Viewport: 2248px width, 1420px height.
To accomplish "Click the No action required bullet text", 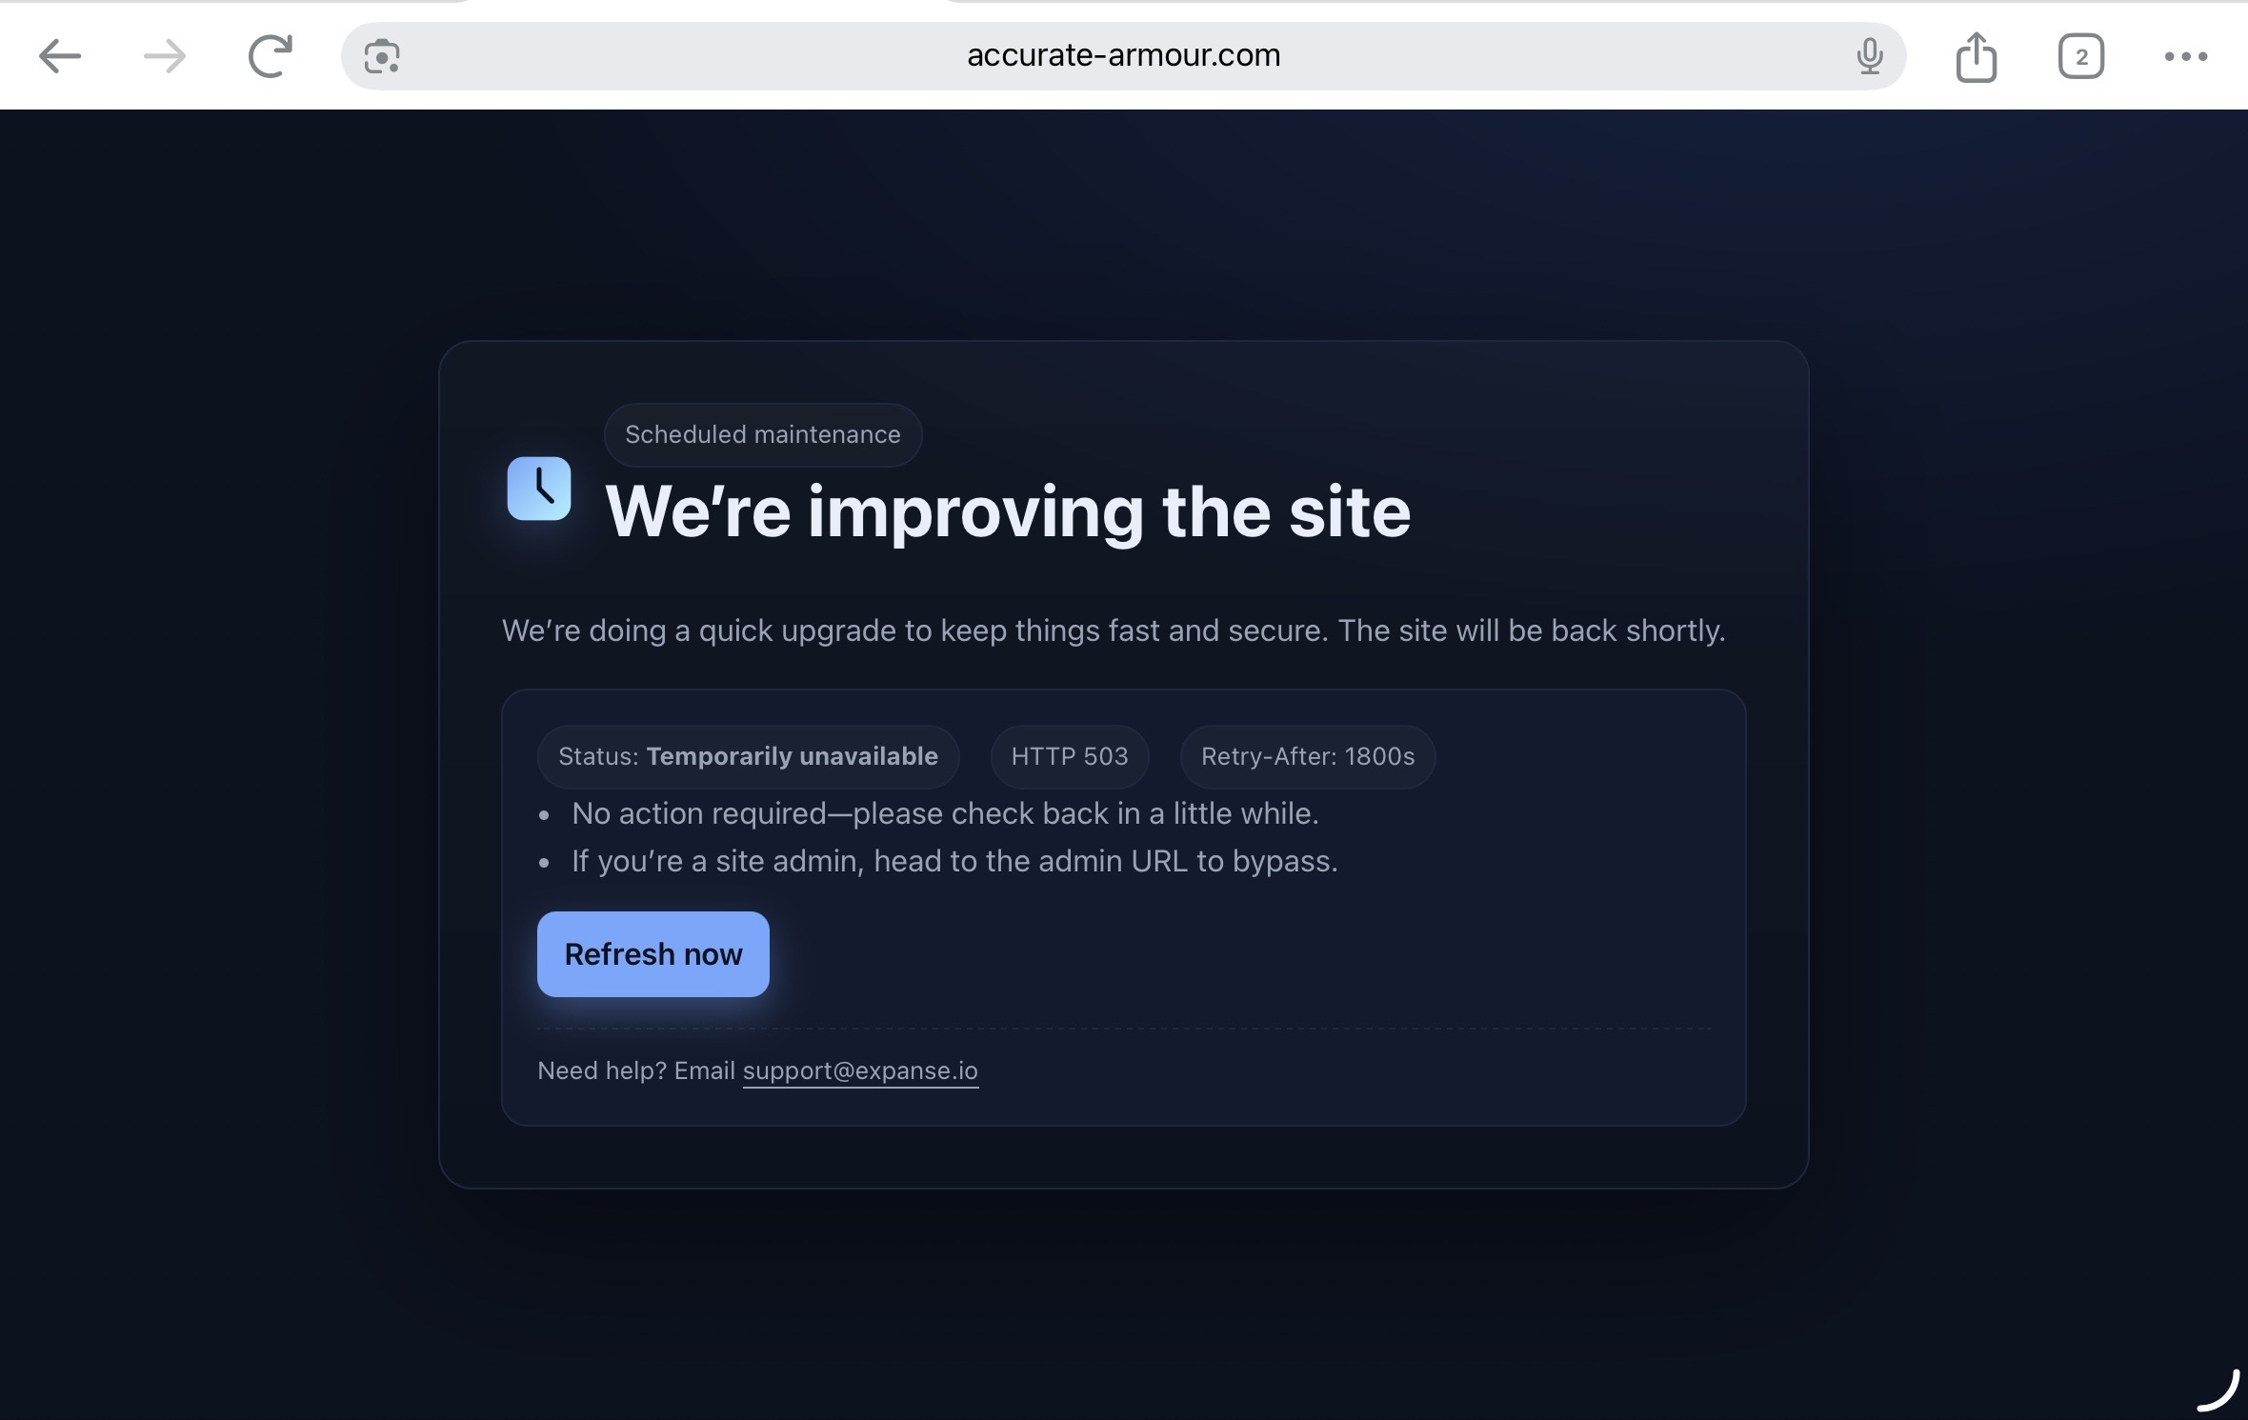I will [945, 813].
